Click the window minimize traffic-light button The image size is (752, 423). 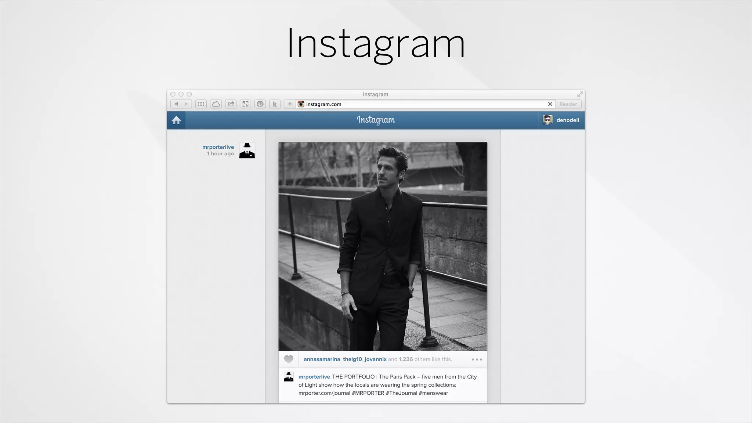click(181, 94)
